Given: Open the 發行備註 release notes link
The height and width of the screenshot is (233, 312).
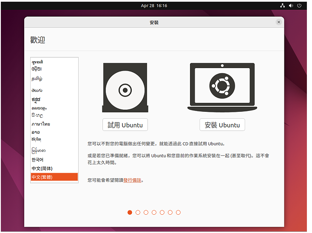Looking at the screenshot, I should pyautogui.click(x=132, y=180).
